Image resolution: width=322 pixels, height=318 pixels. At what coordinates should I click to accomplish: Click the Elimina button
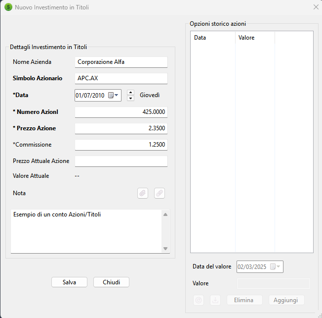244,300
